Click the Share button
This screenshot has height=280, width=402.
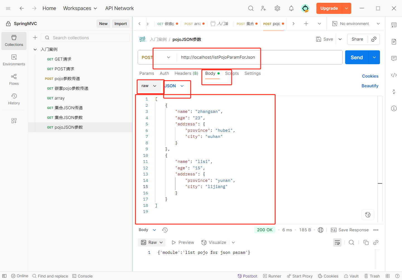coord(357,39)
